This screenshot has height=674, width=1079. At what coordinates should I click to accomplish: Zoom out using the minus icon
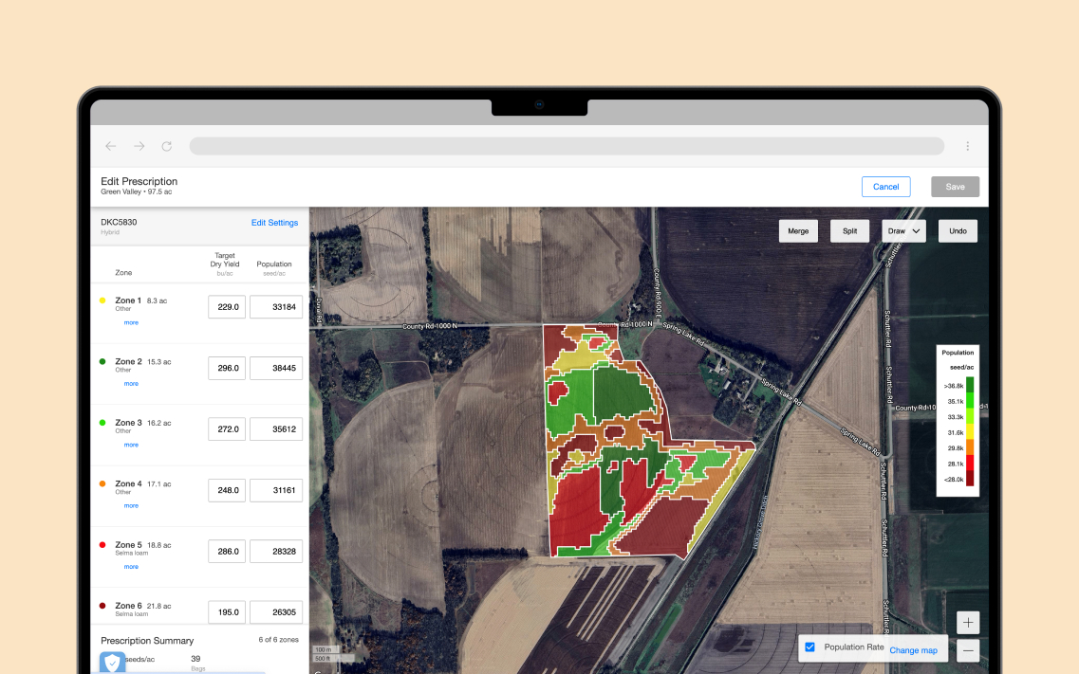point(967,650)
